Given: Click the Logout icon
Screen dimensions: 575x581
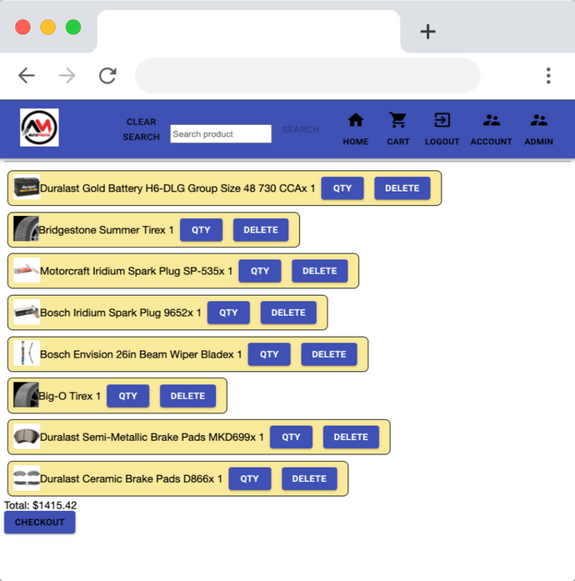Looking at the screenshot, I should click(442, 121).
